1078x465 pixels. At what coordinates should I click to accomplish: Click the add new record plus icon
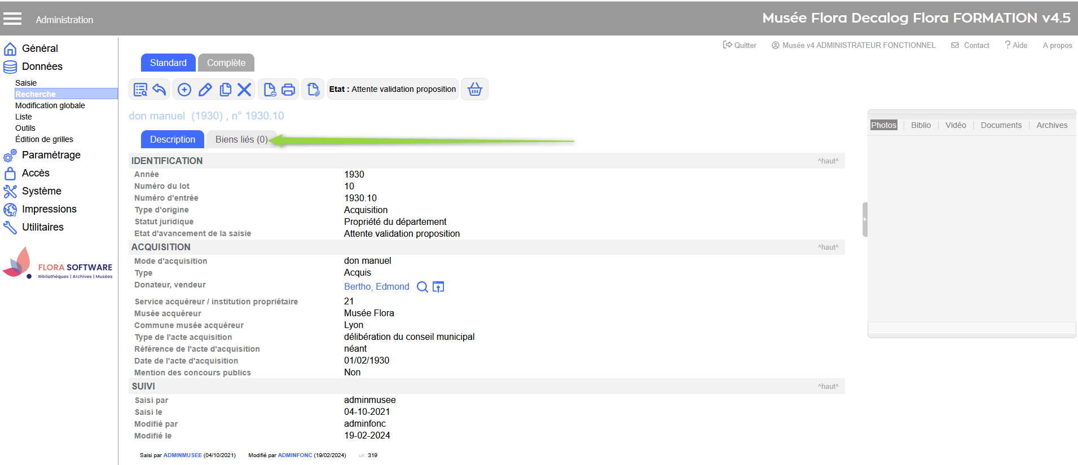pyautogui.click(x=184, y=90)
